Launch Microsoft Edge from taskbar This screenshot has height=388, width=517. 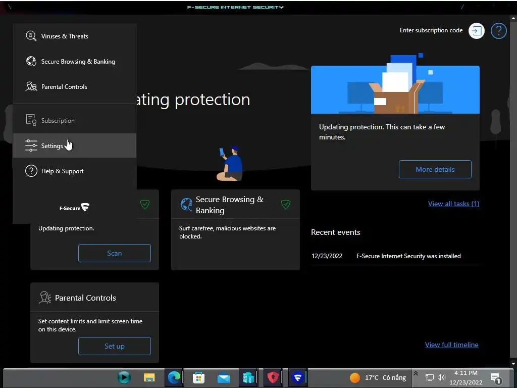pyautogui.click(x=174, y=377)
